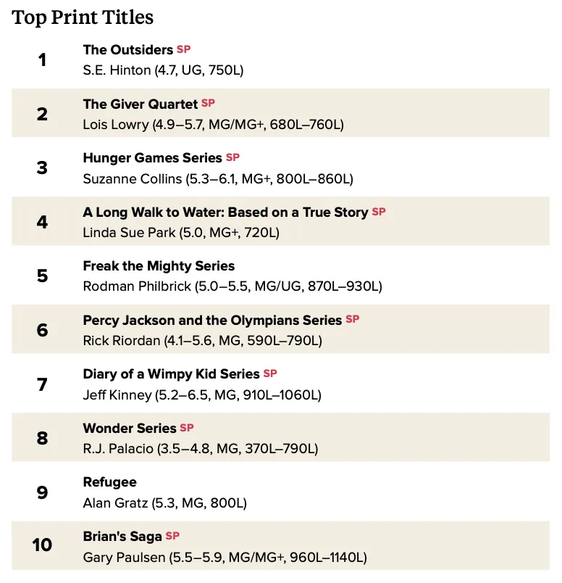Open the Wonder Series title
This screenshot has height=583, width=562.
pos(129,429)
